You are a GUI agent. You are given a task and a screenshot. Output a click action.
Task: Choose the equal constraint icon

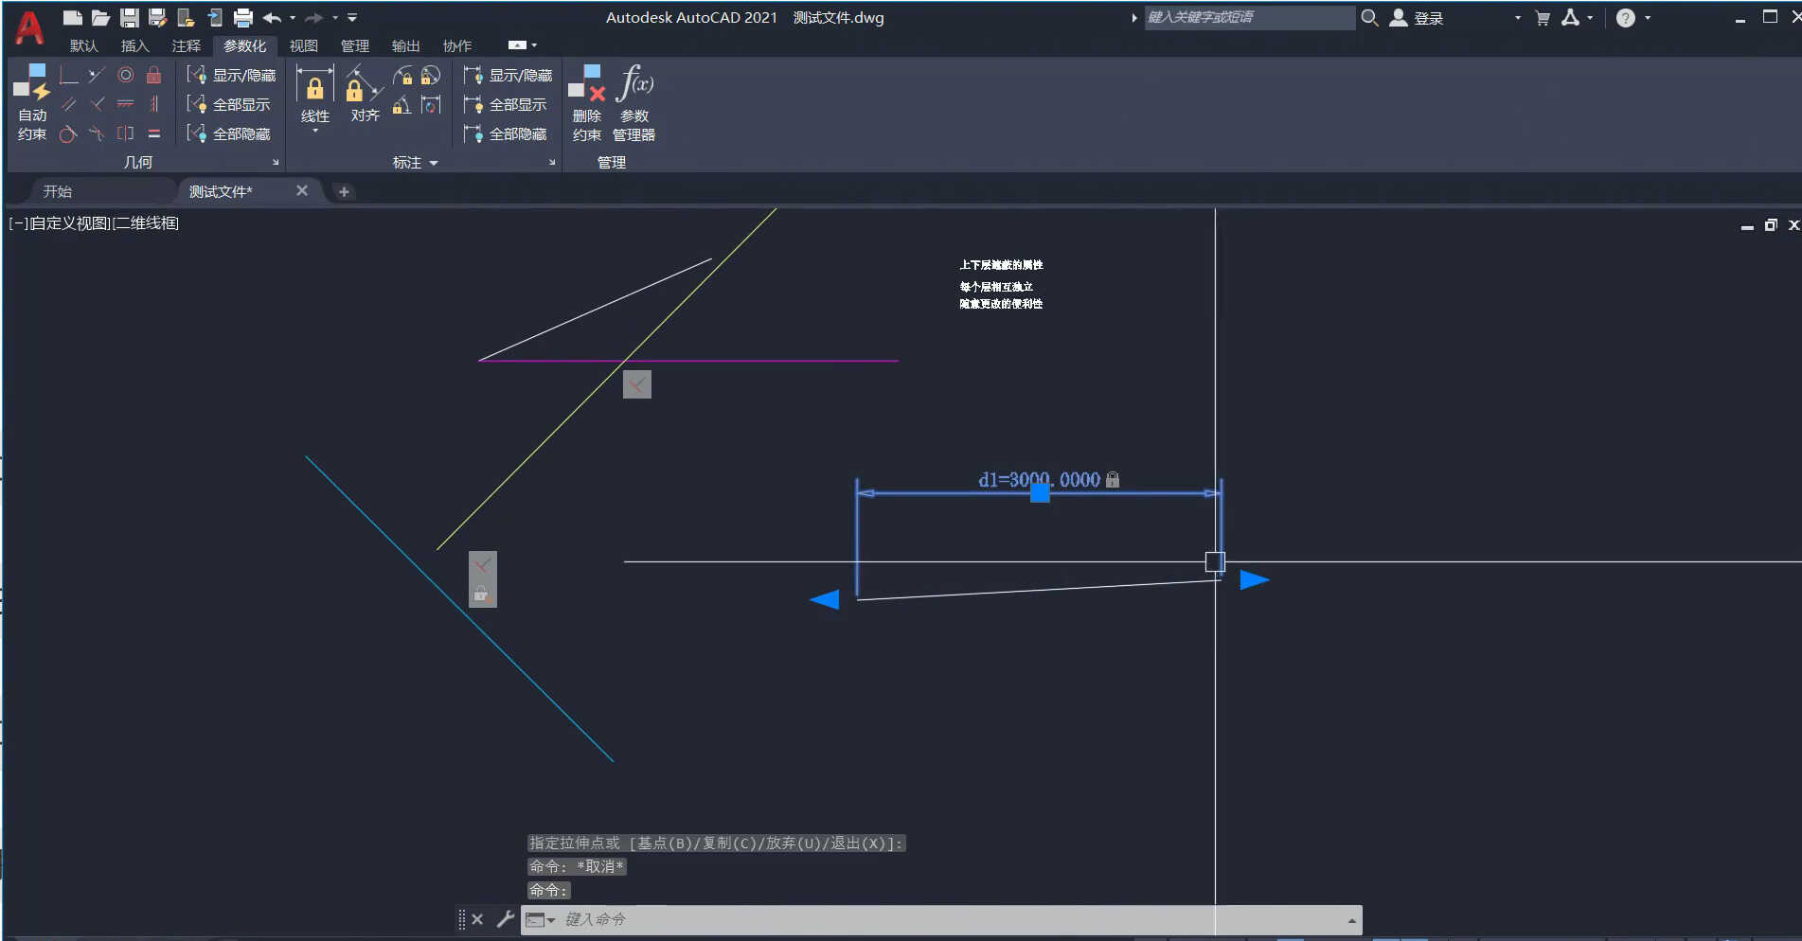pyautogui.click(x=153, y=133)
